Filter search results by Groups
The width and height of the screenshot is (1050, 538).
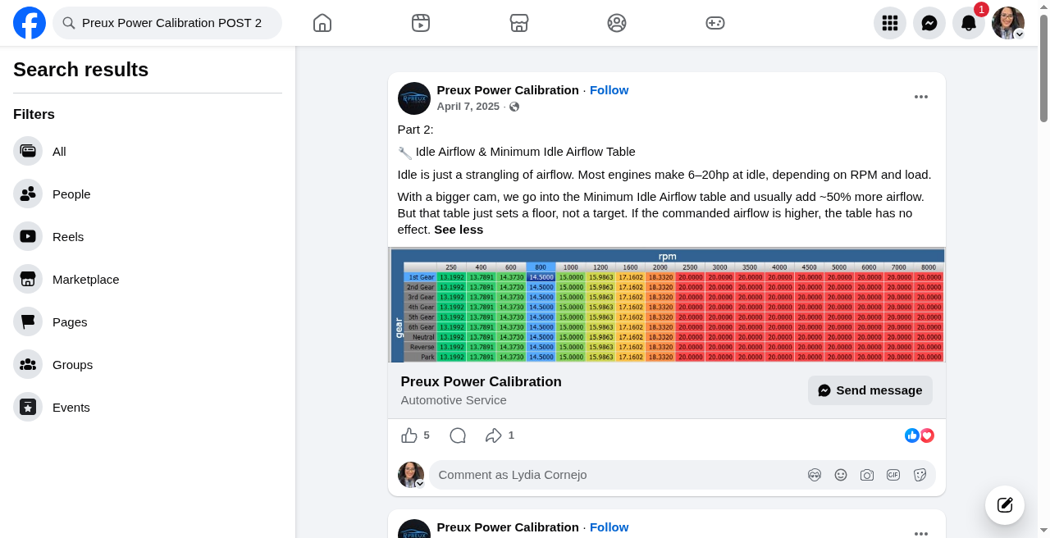click(x=148, y=365)
